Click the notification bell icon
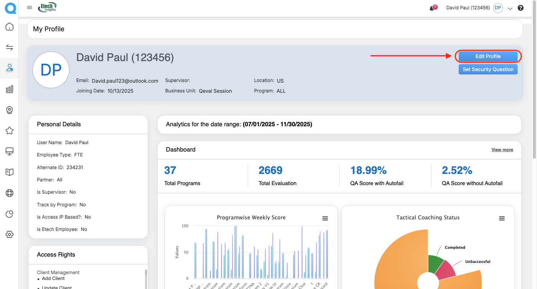The height and width of the screenshot is (289, 537). click(432, 8)
